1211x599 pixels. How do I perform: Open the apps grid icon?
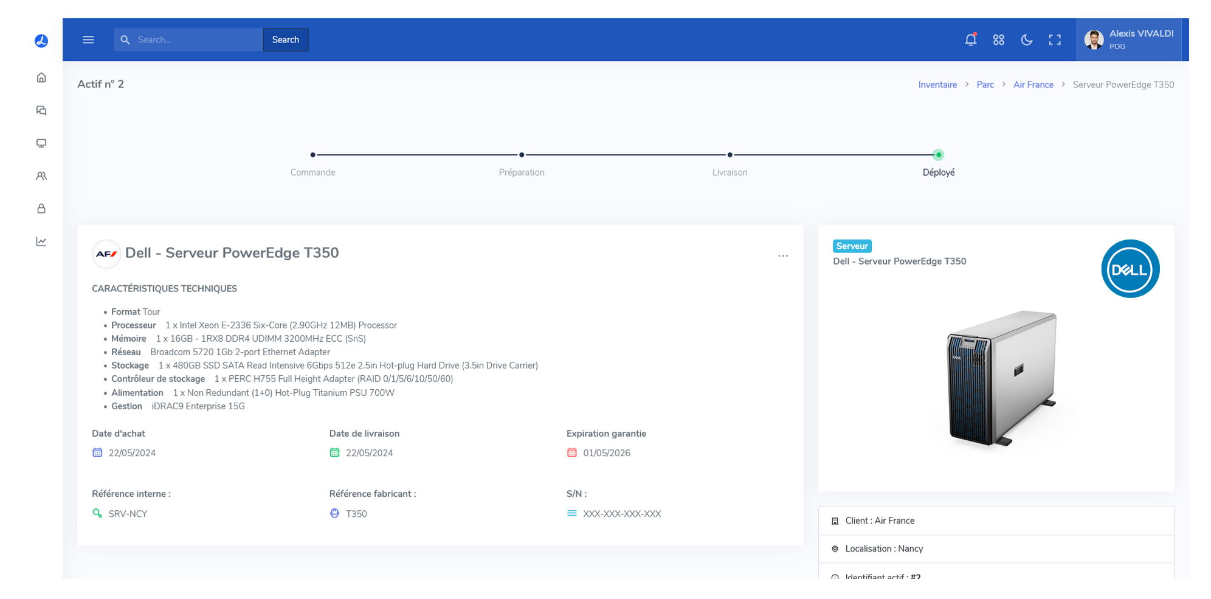[999, 40]
